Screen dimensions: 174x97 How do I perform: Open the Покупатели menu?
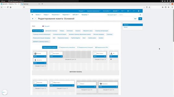(56, 15)
